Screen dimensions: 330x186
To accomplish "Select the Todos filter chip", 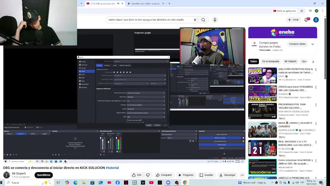I will (253, 61).
